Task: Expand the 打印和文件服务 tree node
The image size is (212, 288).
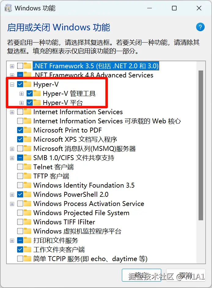Action: pyautogui.click(x=12, y=240)
